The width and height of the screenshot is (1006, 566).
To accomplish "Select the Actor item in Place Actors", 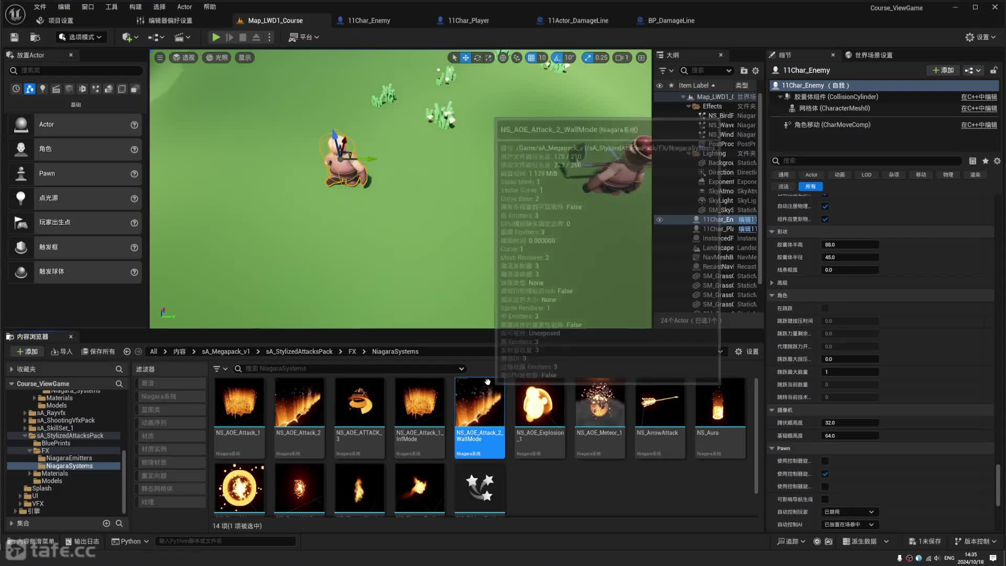I will [x=75, y=125].
